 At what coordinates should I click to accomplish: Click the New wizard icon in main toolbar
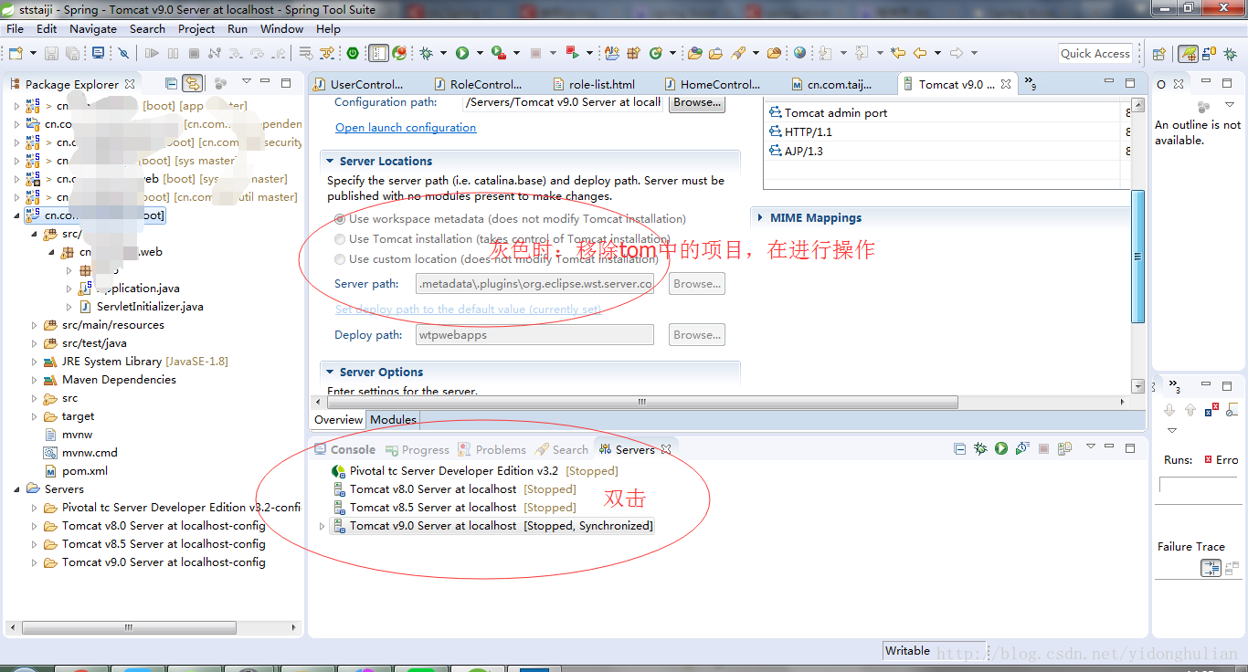click(16, 53)
